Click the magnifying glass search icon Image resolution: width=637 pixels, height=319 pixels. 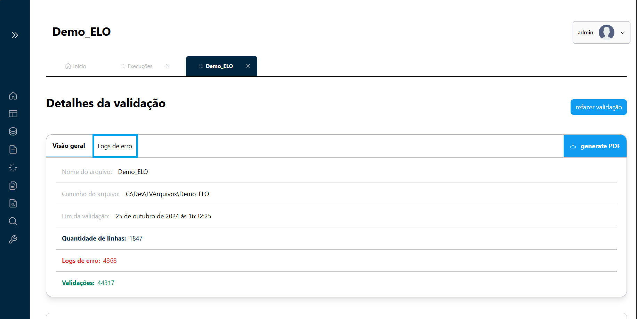click(x=13, y=221)
